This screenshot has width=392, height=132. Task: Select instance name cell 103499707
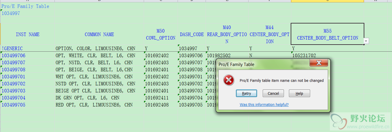click(27, 62)
